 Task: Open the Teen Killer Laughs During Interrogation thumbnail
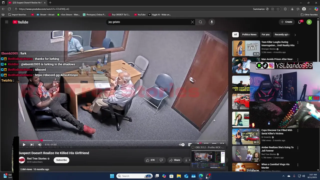[x=246, y=48]
